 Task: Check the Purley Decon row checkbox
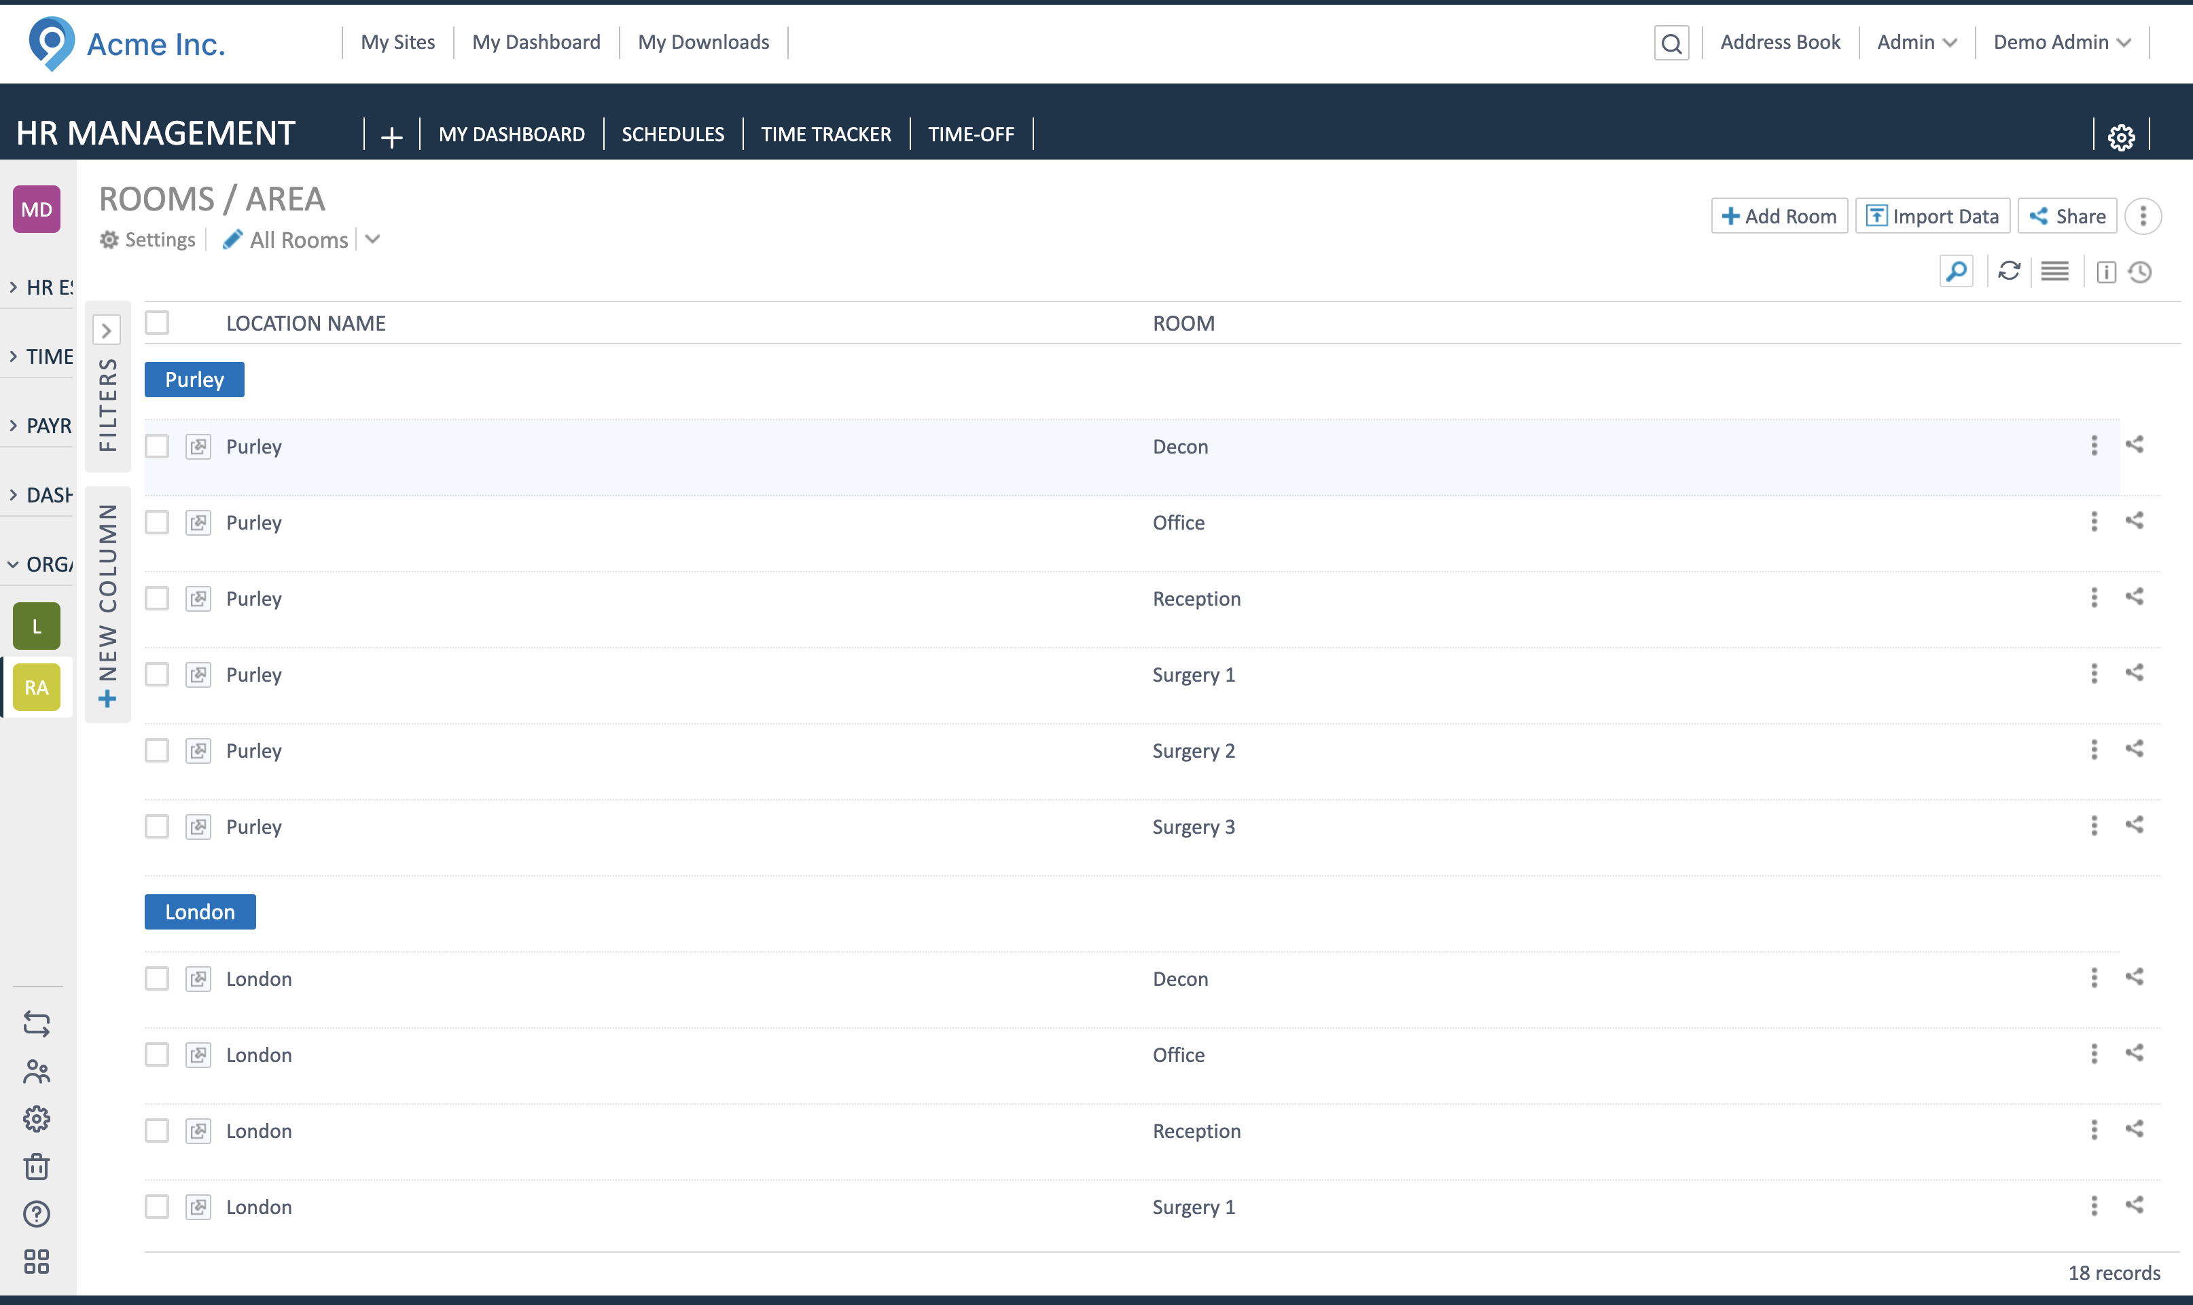click(158, 447)
